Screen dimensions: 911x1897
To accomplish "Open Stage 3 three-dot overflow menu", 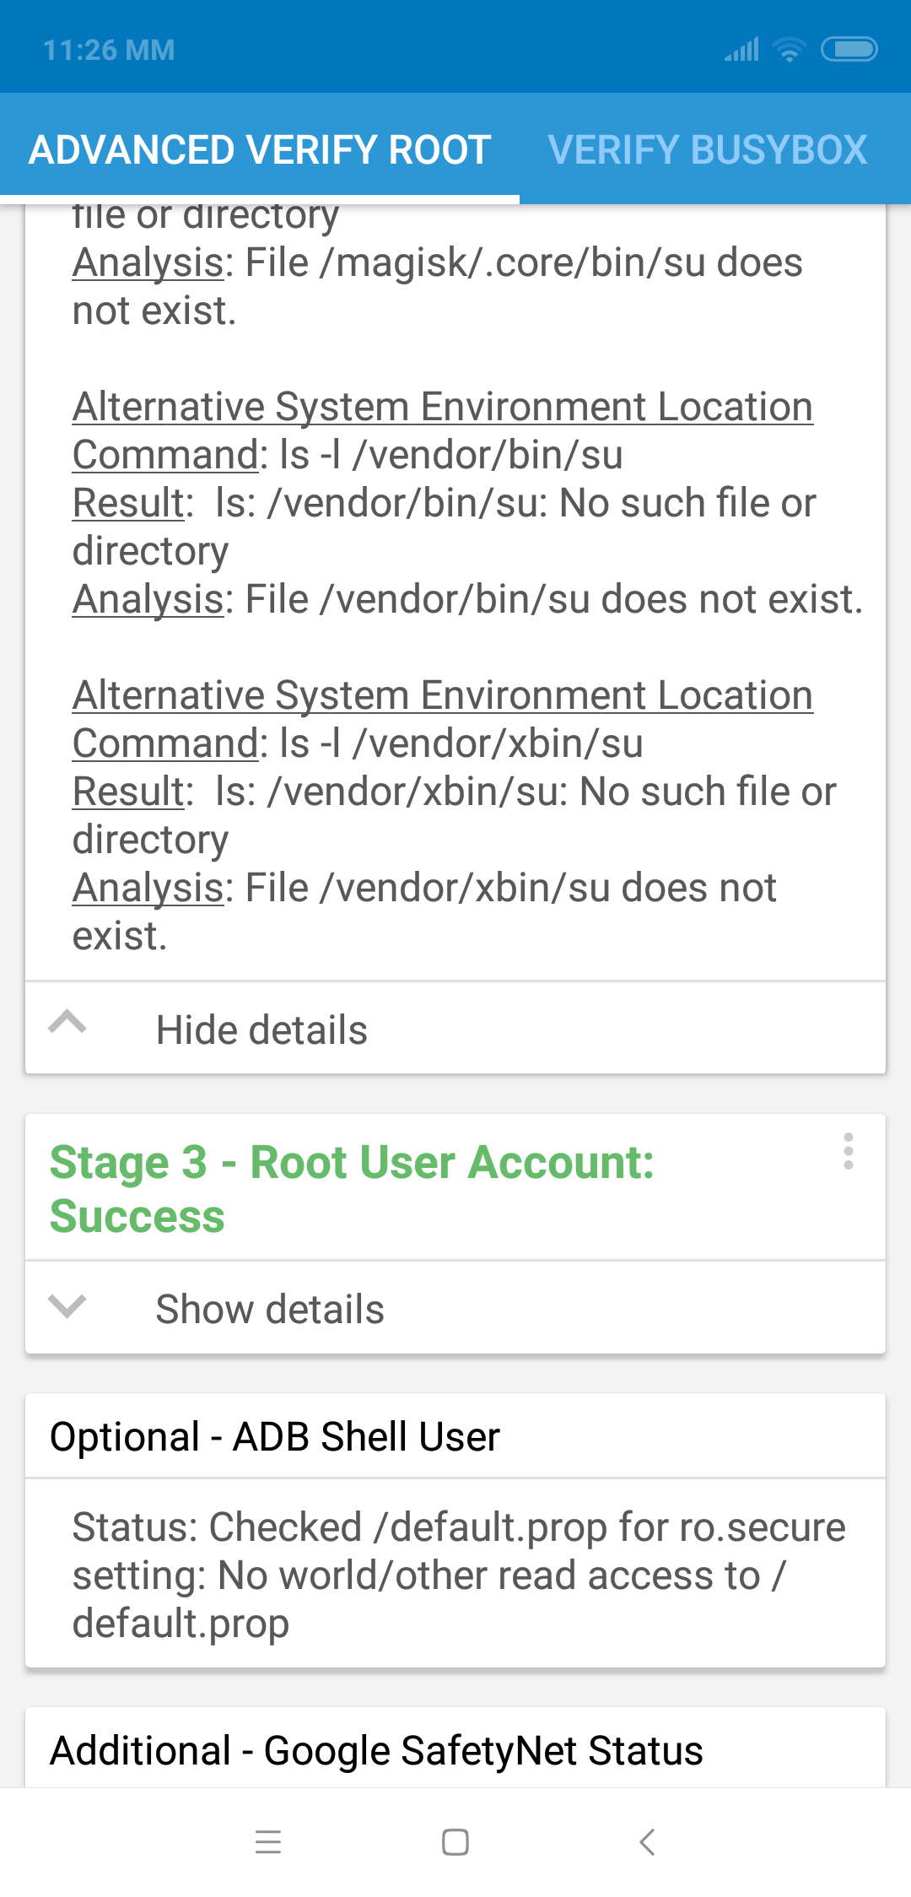I will [x=848, y=1152].
